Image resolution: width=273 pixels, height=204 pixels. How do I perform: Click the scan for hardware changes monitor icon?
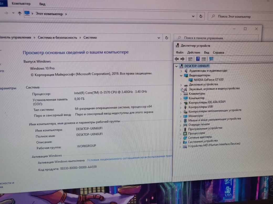click(x=211, y=59)
